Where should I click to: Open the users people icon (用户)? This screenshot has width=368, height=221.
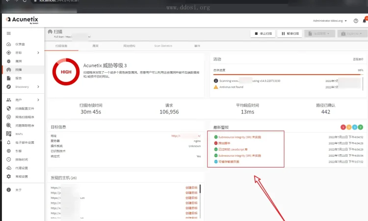click(x=9, y=100)
